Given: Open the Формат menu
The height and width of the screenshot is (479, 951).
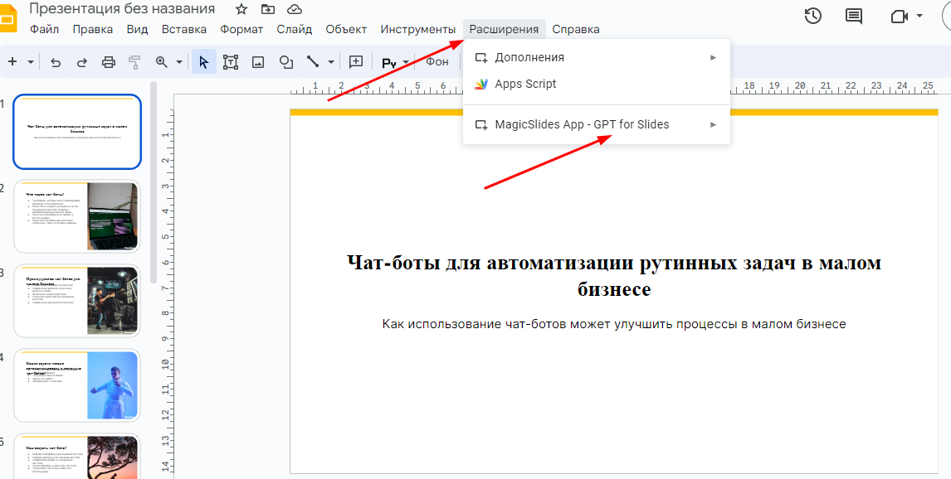Looking at the screenshot, I should click(x=241, y=29).
